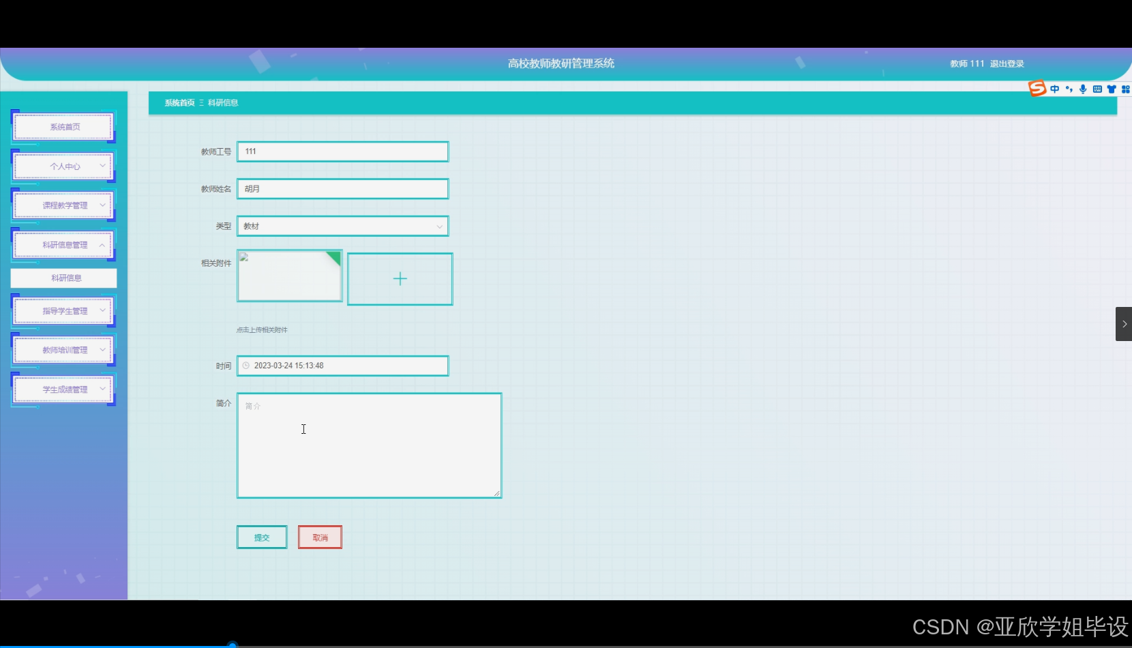This screenshot has width=1132, height=648.
Task: Select 科研信息 submenu item
Action: (64, 278)
